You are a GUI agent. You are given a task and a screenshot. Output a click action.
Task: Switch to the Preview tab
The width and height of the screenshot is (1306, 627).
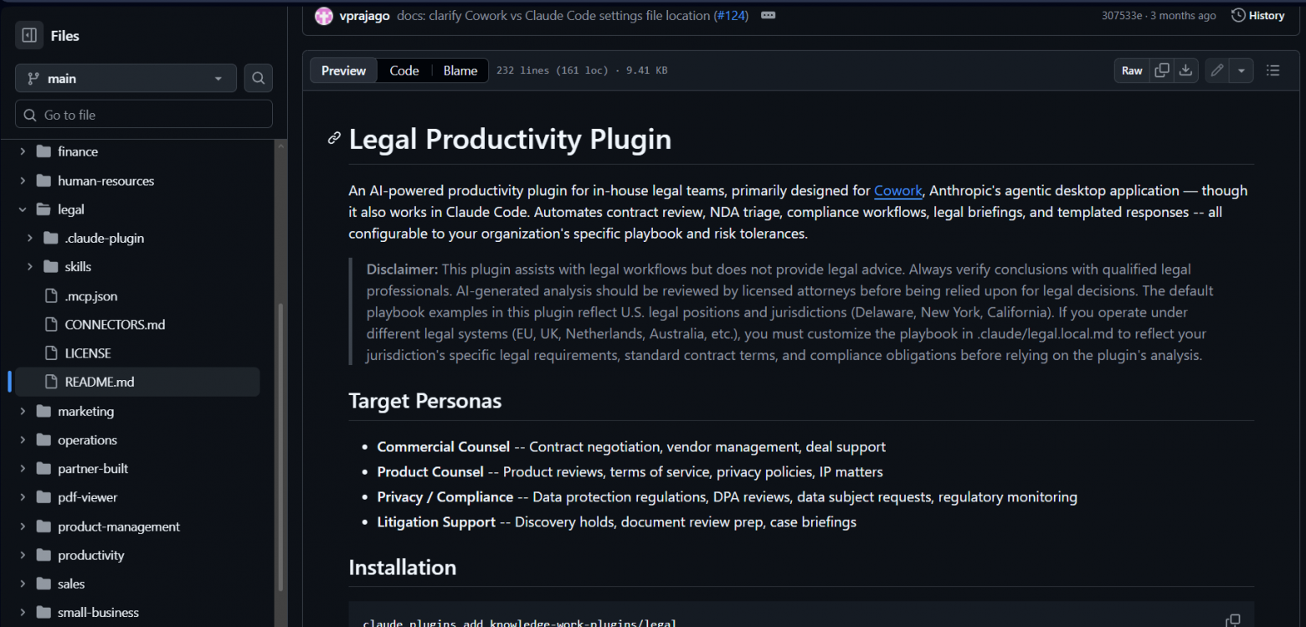tap(343, 70)
